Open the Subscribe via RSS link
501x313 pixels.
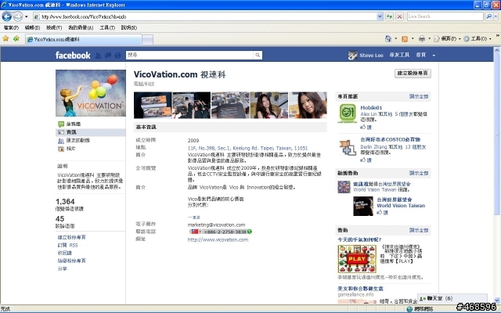67,245
